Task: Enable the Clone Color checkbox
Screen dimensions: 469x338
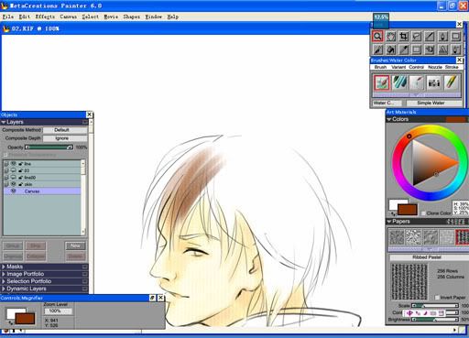Action: [423, 213]
